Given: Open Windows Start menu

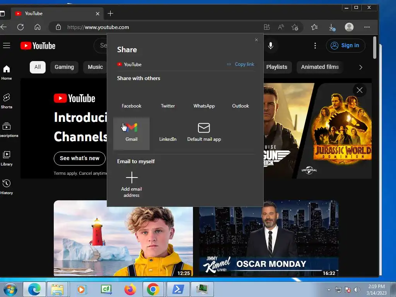Looking at the screenshot, I should coord(10,289).
